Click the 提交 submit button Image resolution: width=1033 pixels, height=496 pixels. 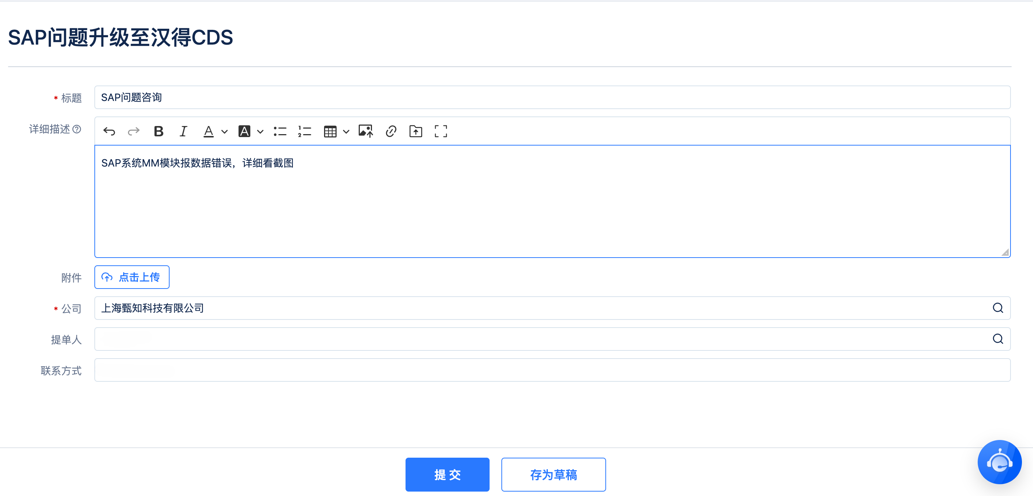(447, 474)
